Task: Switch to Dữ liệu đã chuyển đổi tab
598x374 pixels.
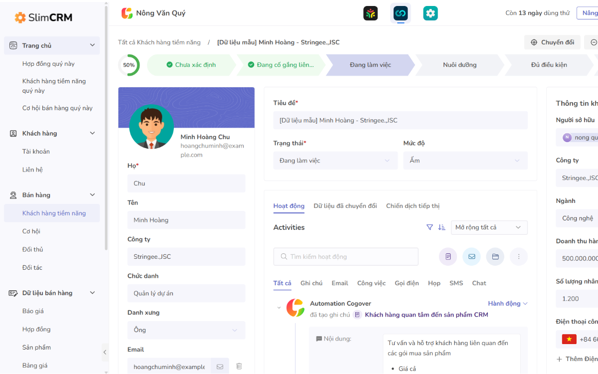Action: 345,206
